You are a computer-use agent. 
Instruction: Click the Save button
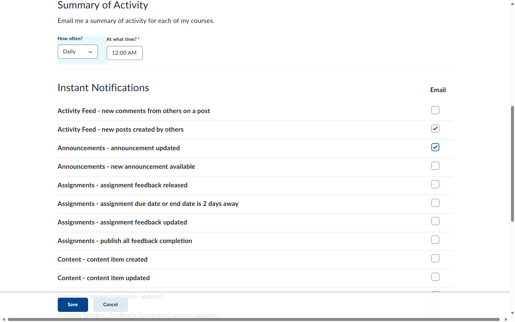pyautogui.click(x=73, y=305)
